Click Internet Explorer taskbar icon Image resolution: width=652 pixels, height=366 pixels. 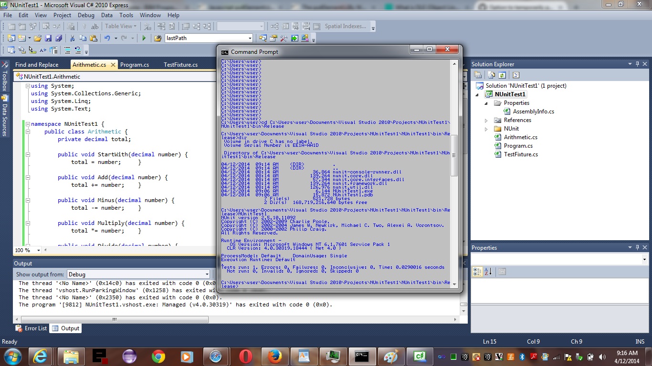[x=41, y=356]
